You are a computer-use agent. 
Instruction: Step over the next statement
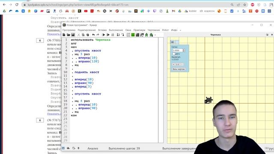pos(118,35)
